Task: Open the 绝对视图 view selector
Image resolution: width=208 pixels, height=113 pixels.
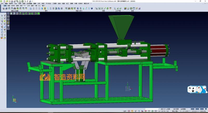Action: coord(176,109)
